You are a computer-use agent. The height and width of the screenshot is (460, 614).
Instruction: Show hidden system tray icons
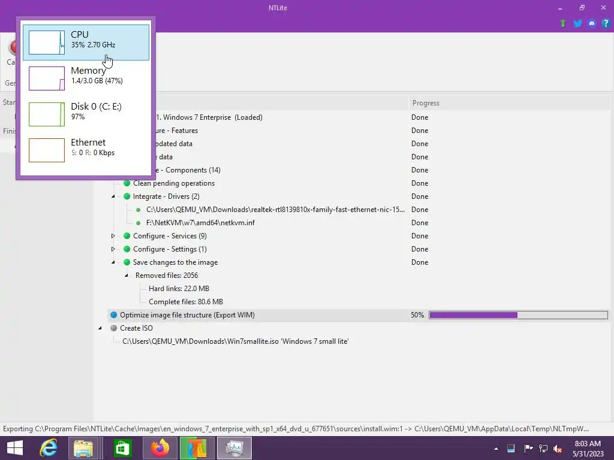tap(496, 449)
